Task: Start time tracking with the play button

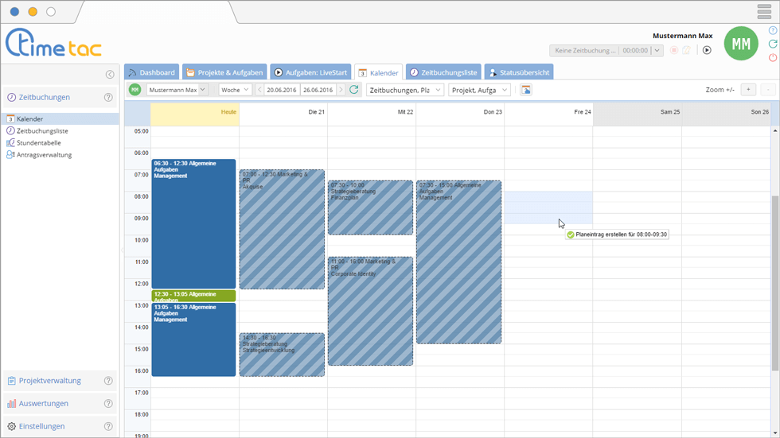Action: (x=707, y=50)
